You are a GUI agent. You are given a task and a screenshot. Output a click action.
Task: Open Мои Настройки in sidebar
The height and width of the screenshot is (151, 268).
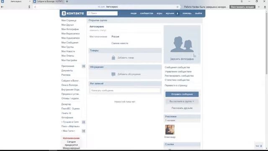69,60
